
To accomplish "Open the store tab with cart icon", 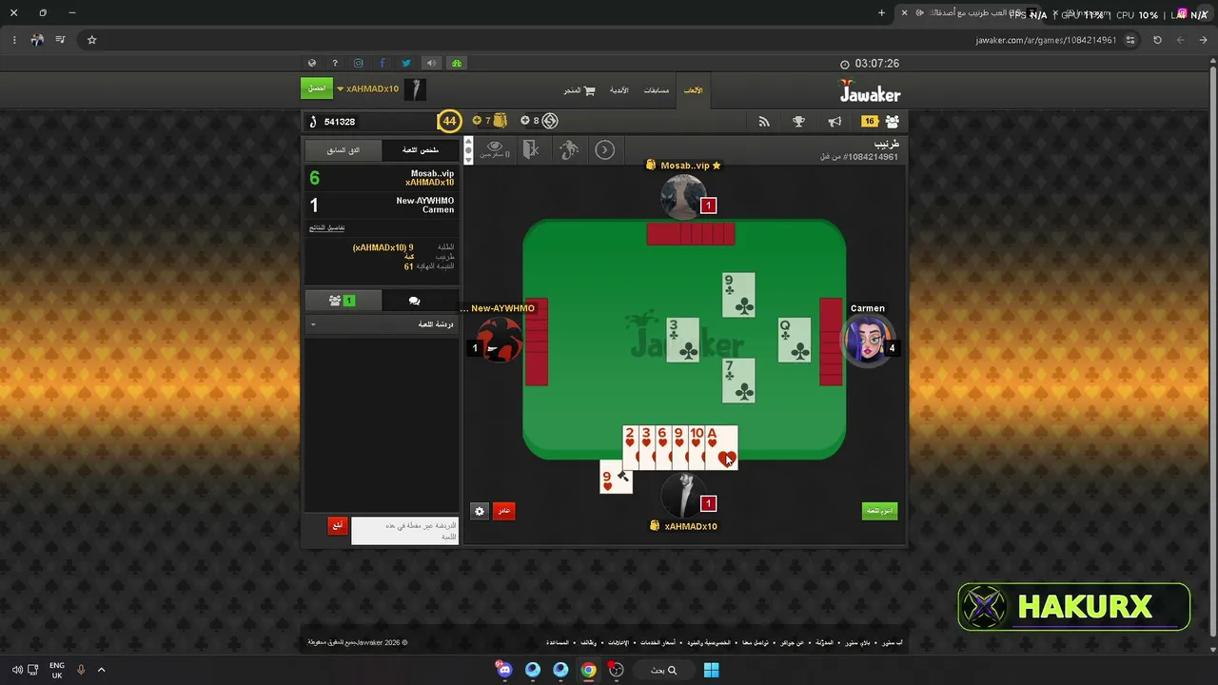I will click(580, 90).
